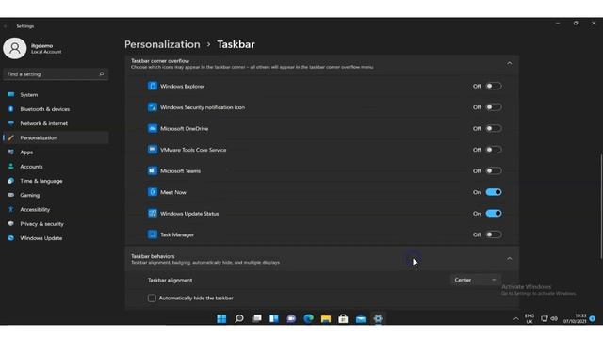Disable the Windows Update Status toggle

tap(494, 214)
